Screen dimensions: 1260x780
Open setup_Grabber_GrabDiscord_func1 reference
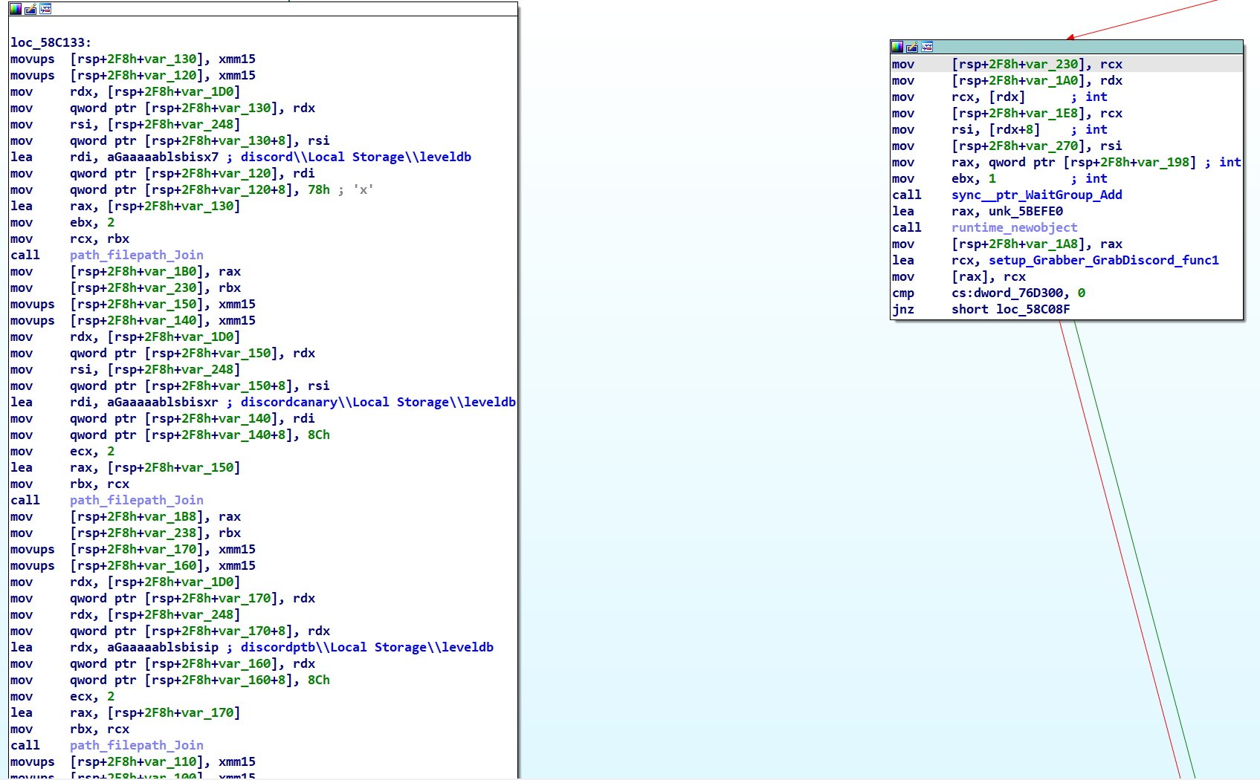(x=1103, y=260)
